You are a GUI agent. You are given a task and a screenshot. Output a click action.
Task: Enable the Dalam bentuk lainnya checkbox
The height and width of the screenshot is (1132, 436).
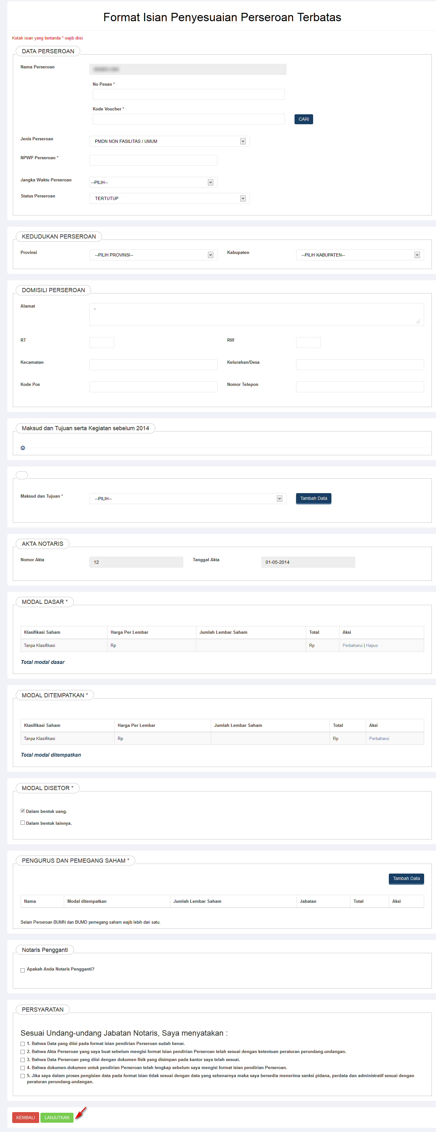[x=23, y=823]
